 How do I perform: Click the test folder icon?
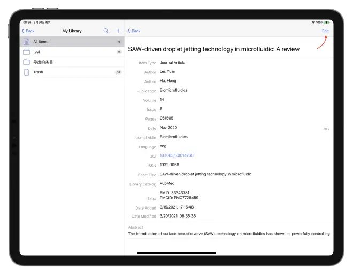click(x=27, y=52)
